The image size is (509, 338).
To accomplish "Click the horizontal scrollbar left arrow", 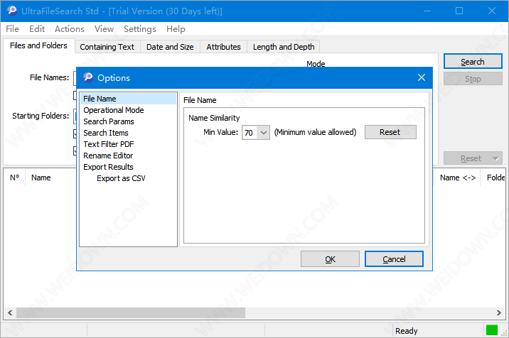I will pyautogui.click(x=10, y=312).
